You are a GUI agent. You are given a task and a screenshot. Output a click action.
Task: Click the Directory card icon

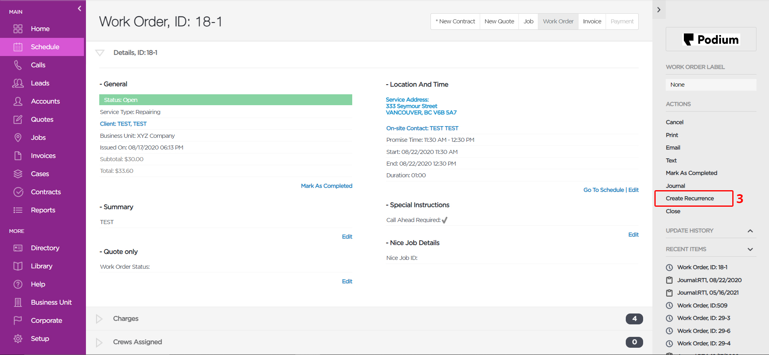(18, 248)
